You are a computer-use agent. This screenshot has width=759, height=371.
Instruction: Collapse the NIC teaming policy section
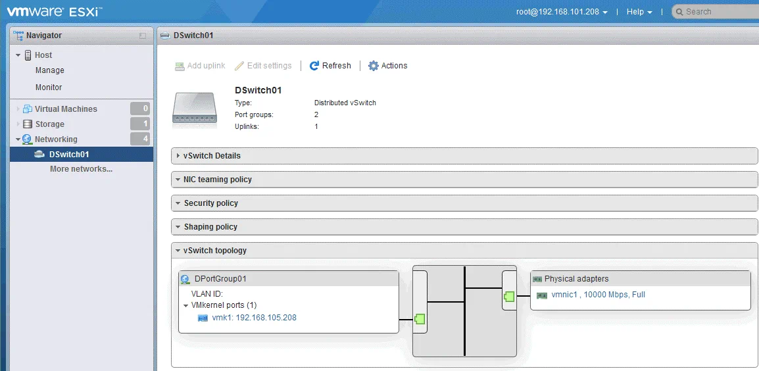tap(217, 180)
